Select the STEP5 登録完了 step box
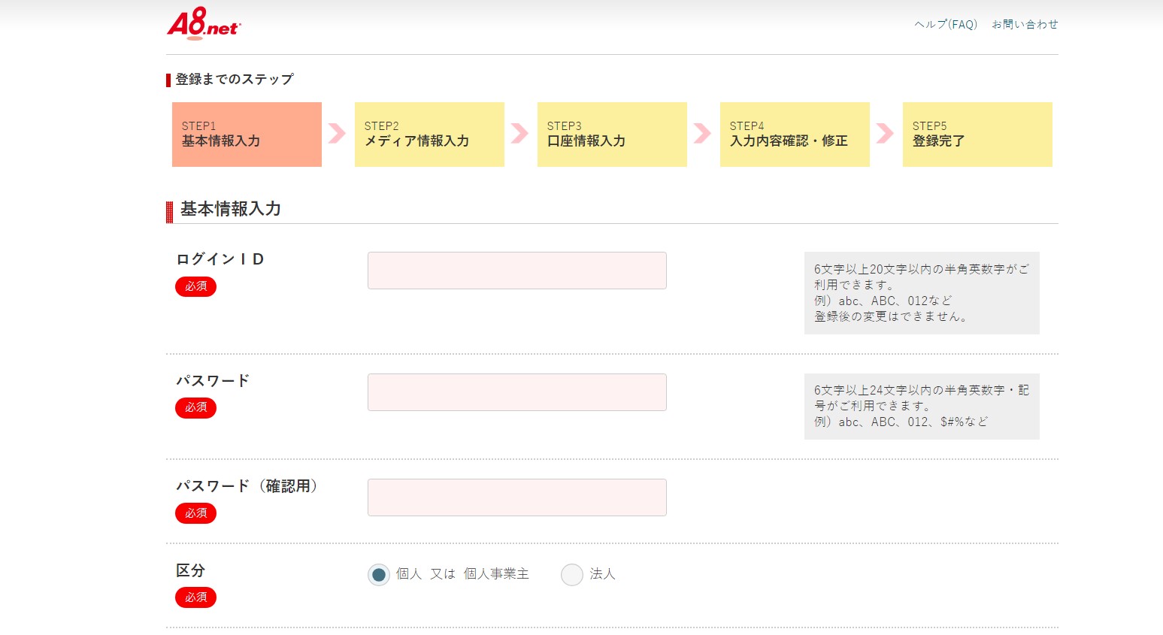Viewport: 1163px width, 635px height. pyautogui.click(x=977, y=135)
